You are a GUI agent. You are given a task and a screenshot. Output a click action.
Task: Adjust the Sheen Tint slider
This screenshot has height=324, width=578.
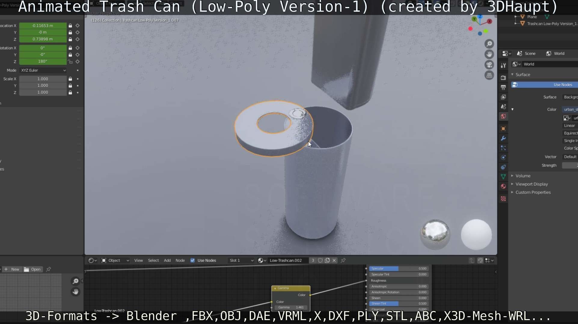point(399,304)
